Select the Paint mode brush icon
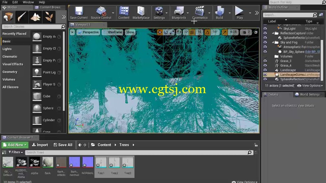This screenshot has width=326, height=183. pyautogui.click(x=22, y=17)
